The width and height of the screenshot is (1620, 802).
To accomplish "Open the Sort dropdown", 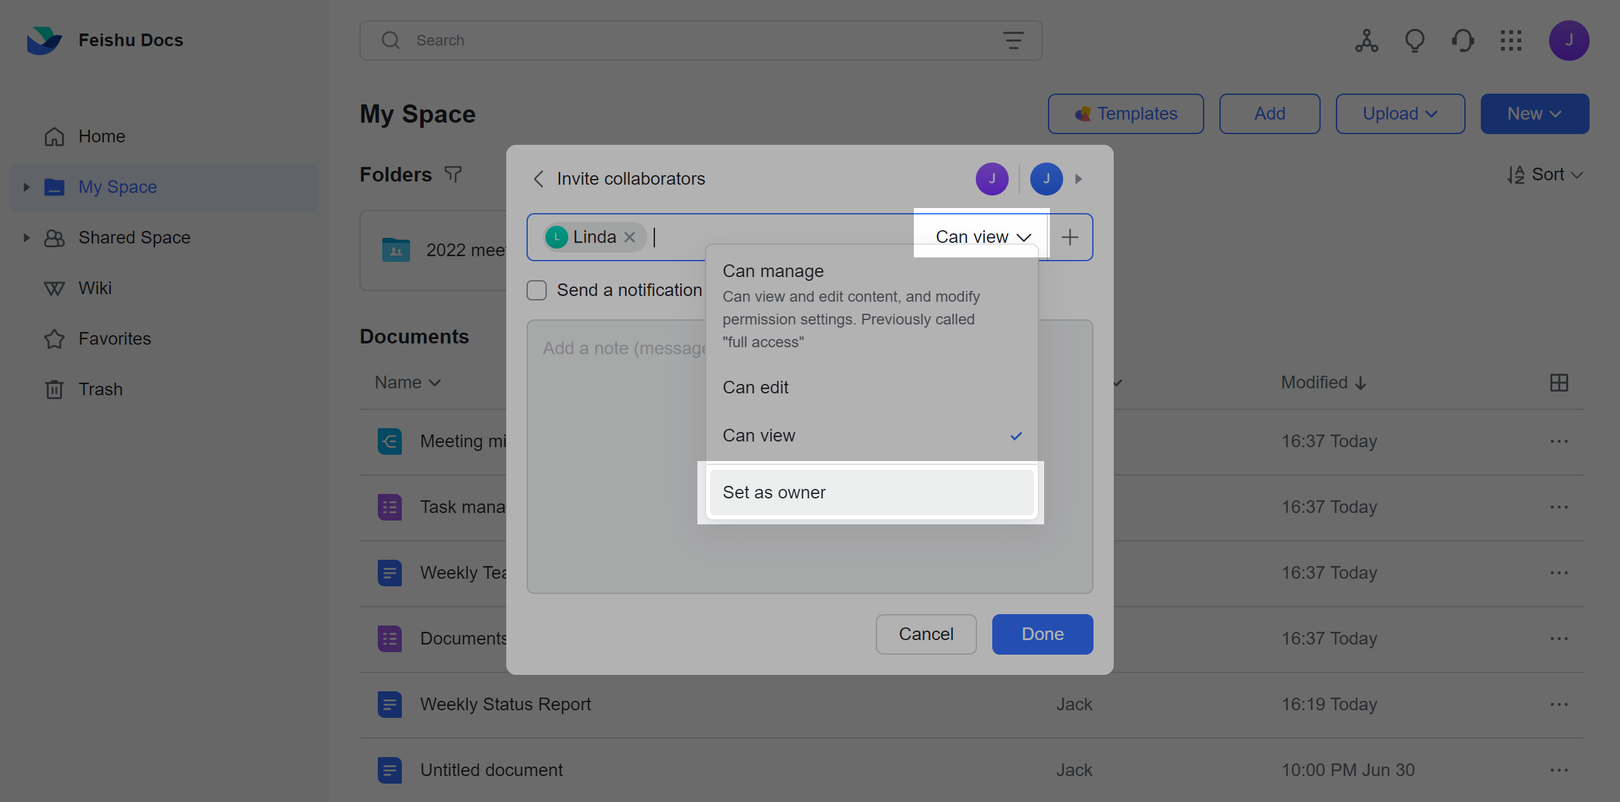I will point(1546,175).
